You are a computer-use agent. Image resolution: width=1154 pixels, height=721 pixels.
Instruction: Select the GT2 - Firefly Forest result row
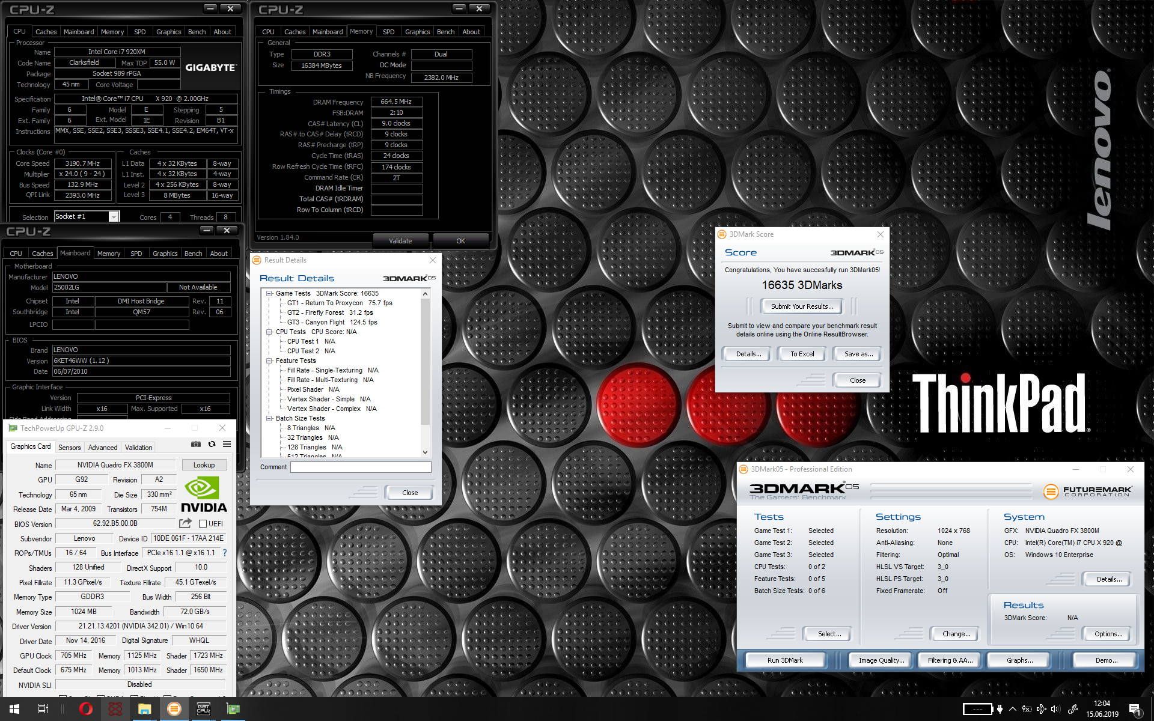click(x=330, y=312)
